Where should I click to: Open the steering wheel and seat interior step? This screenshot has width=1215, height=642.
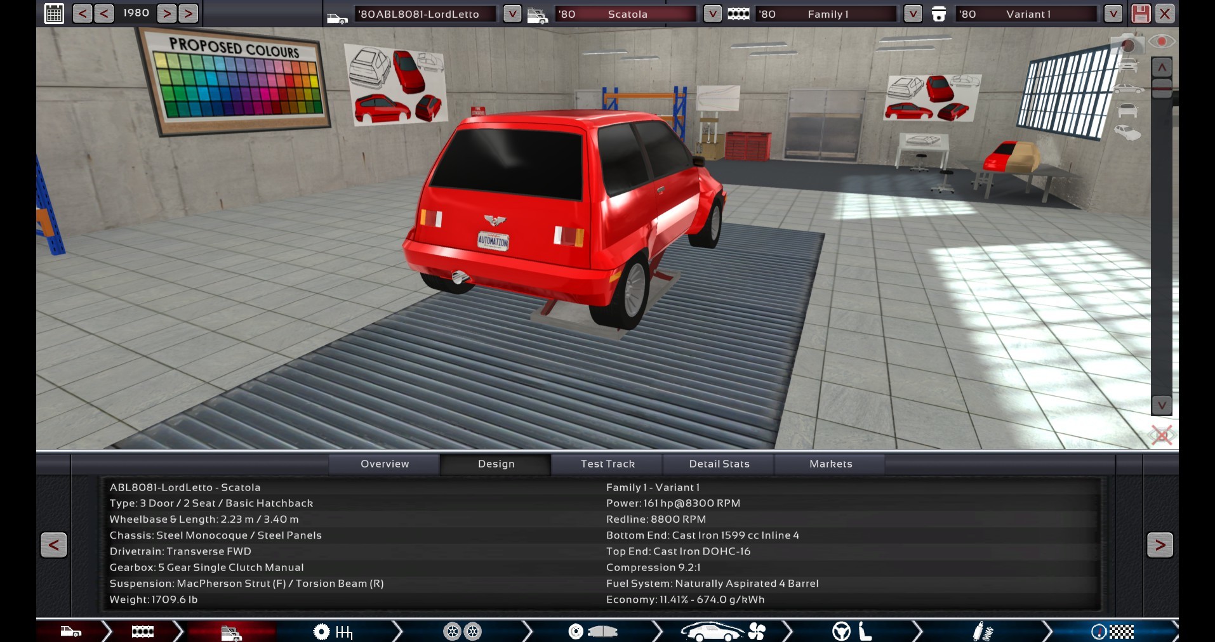pyautogui.click(x=851, y=632)
